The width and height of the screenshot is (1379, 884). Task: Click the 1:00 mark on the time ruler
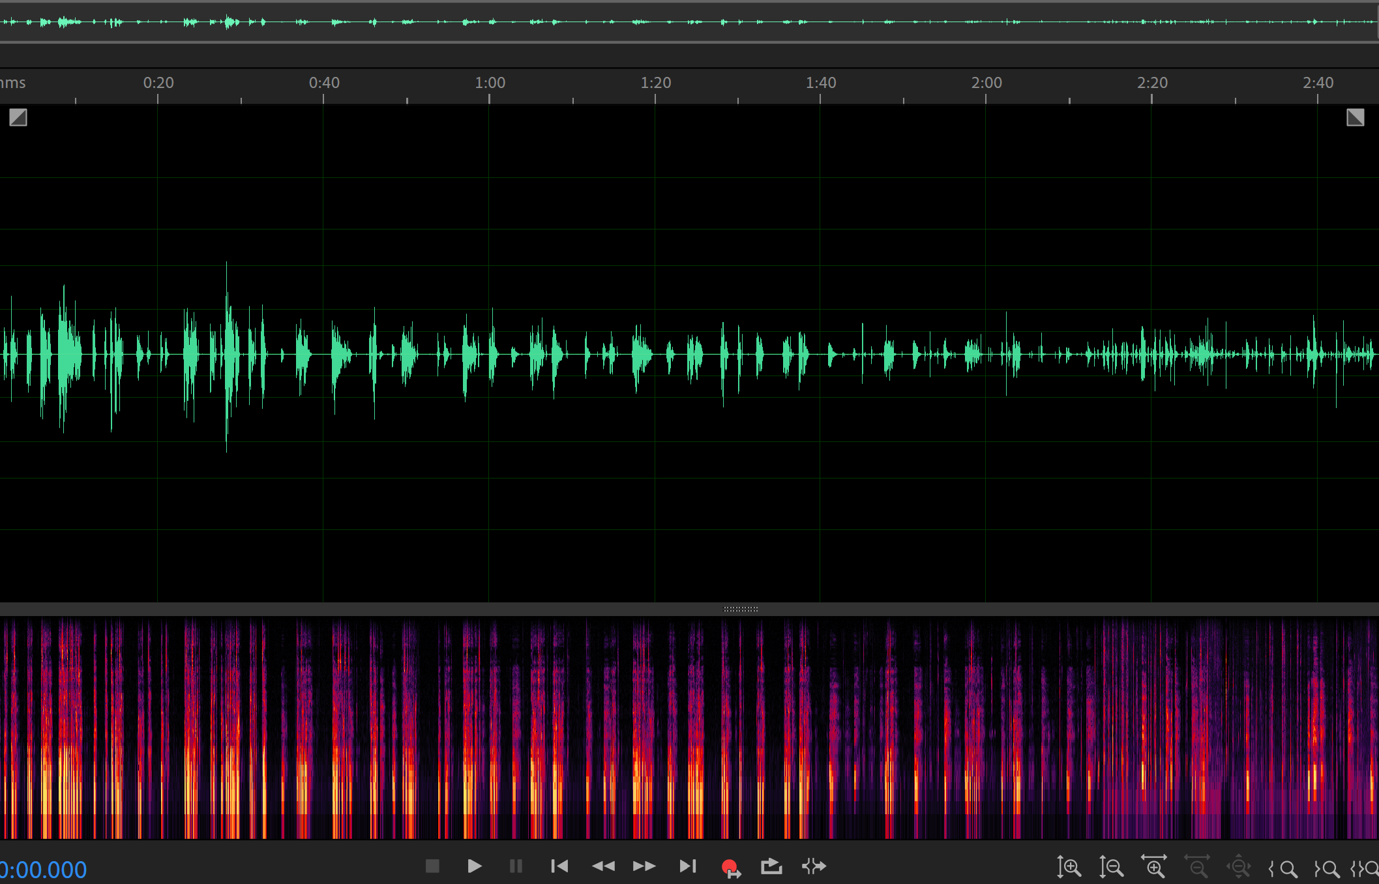click(490, 83)
